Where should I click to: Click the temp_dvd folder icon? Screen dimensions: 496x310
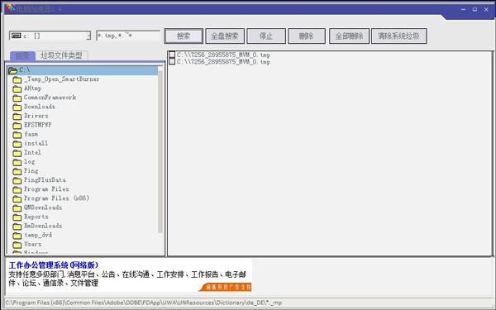tap(17, 236)
